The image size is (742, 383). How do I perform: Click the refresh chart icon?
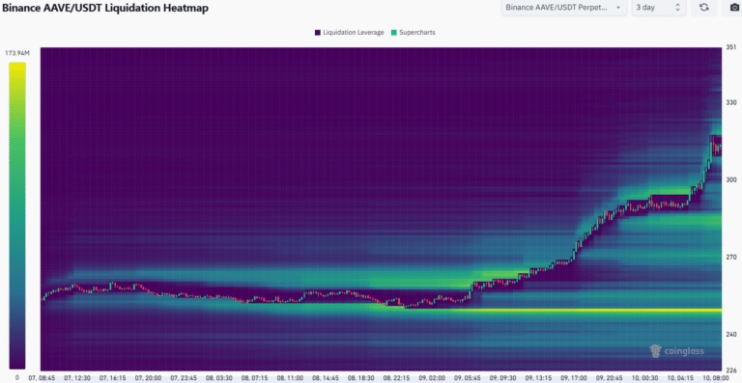tap(704, 7)
